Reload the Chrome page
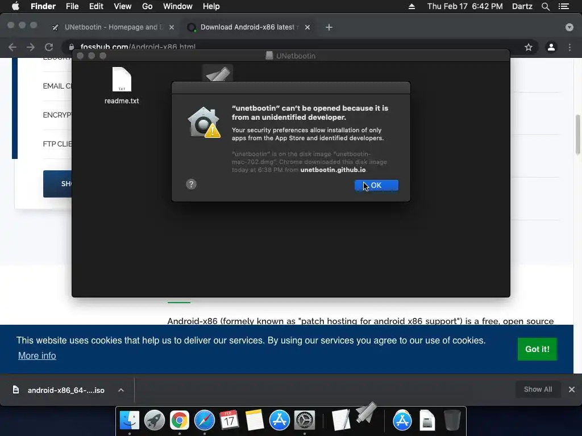 (x=49, y=47)
